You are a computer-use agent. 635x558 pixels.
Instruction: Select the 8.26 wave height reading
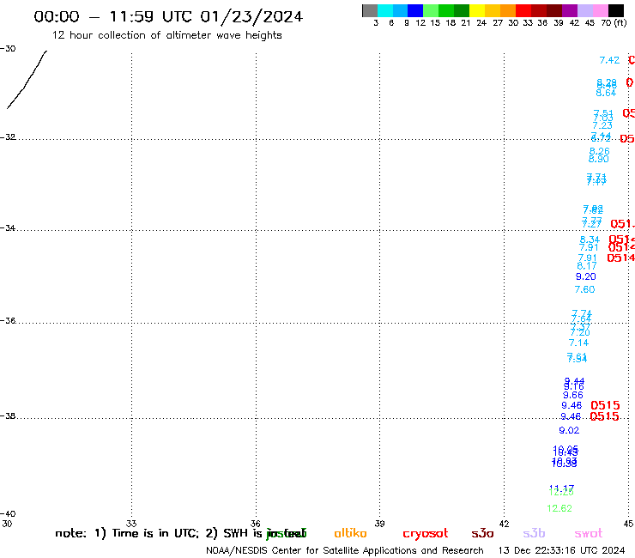(x=599, y=151)
